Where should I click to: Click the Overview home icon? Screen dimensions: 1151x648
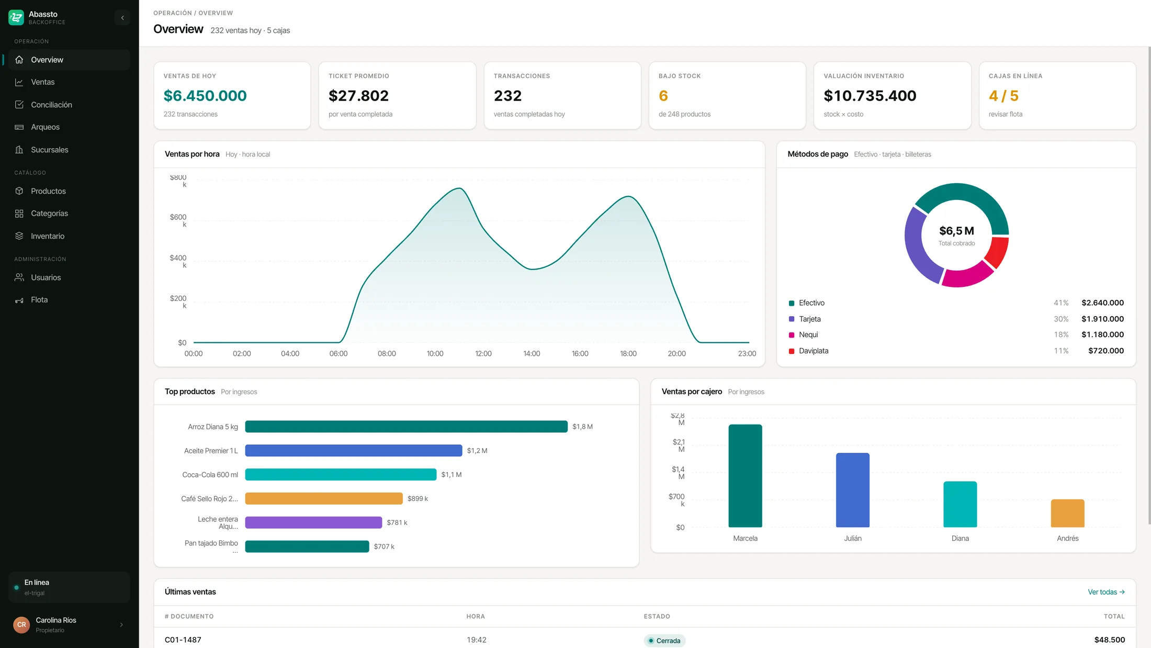[19, 60]
